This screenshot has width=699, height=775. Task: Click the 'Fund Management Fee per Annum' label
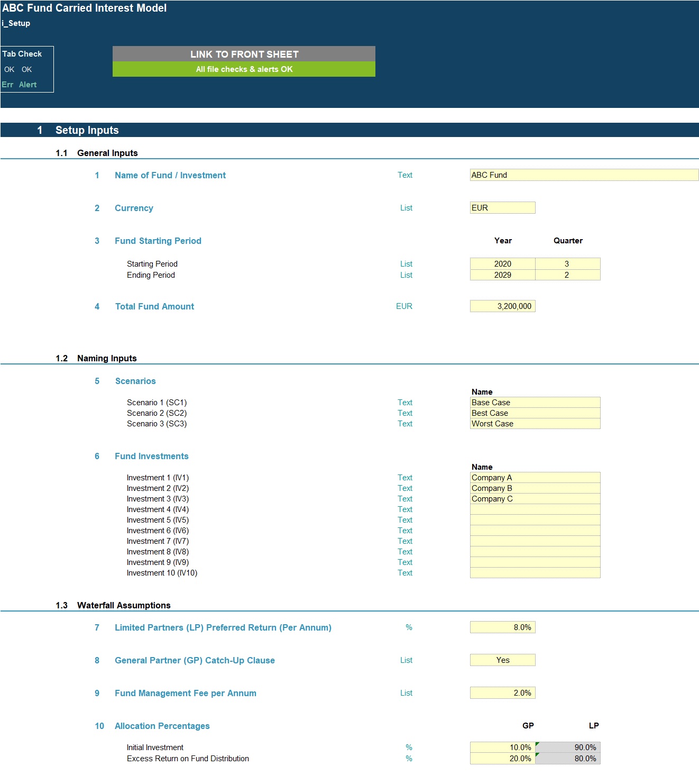click(186, 693)
